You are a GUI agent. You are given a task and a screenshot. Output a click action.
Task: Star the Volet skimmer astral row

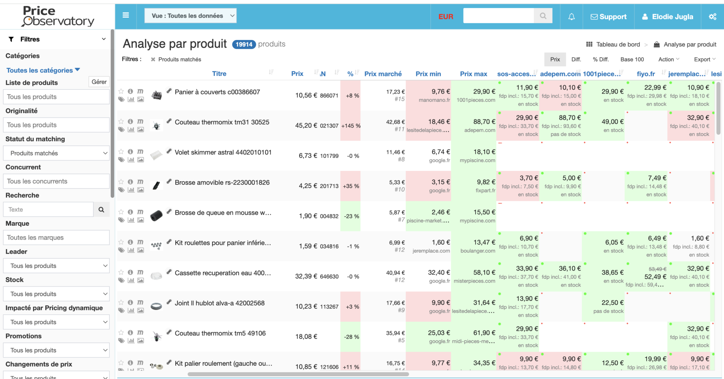click(121, 152)
